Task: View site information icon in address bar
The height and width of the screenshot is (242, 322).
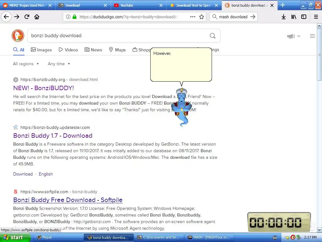Action: coord(68,17)
